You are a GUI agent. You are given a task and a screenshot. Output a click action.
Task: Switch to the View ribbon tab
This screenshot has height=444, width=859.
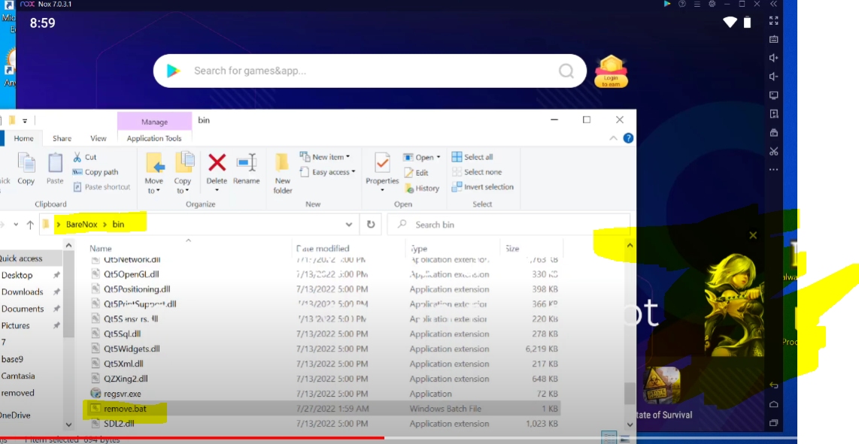[x=99, y=138]
